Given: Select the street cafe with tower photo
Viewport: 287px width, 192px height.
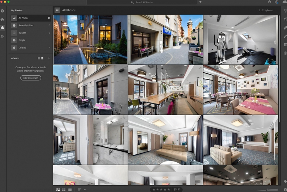Looking at the screenshot, I should [165, 40].
